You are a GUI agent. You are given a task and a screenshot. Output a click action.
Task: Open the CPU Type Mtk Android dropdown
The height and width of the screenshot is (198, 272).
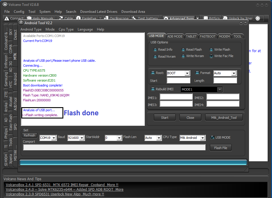tap(203, 138)
